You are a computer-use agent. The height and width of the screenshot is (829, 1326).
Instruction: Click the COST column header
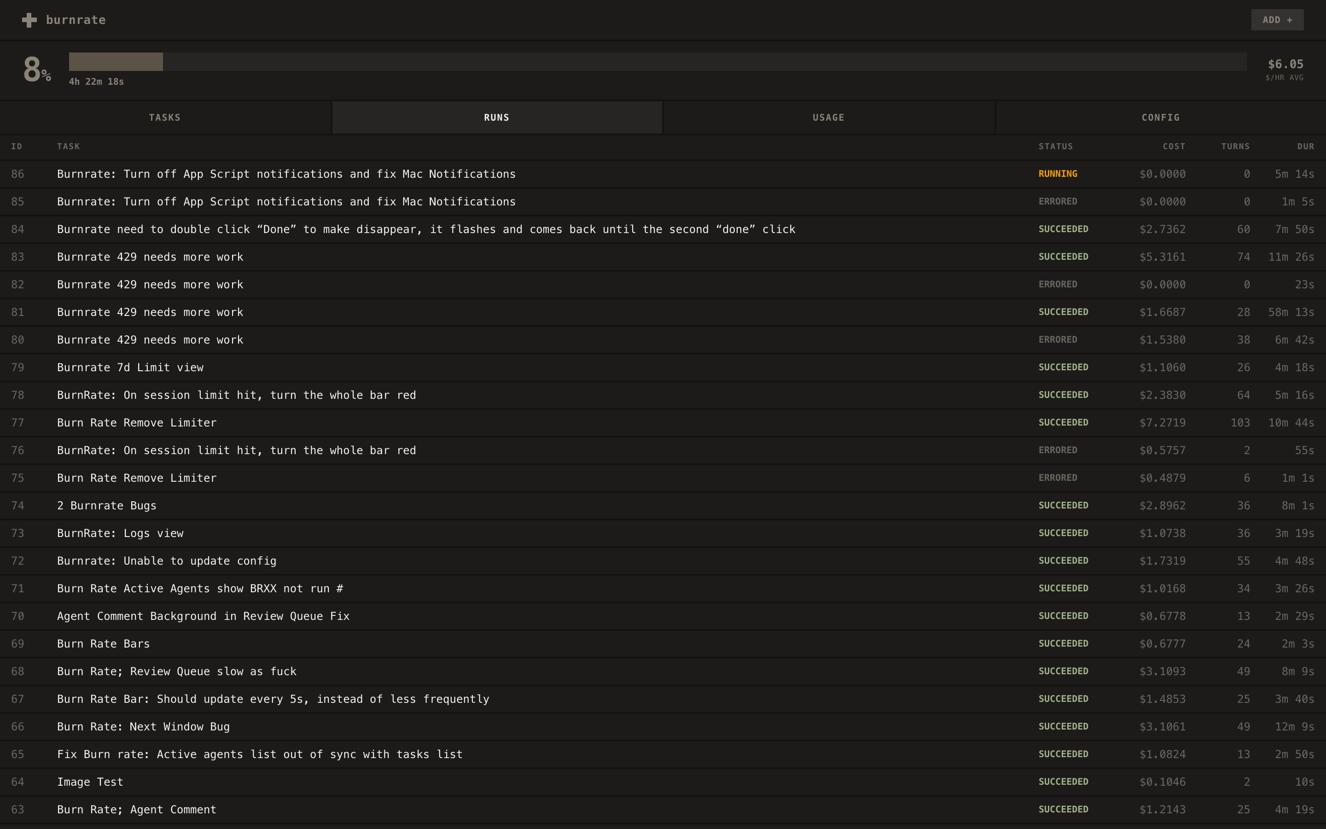tap(1174, 146)
